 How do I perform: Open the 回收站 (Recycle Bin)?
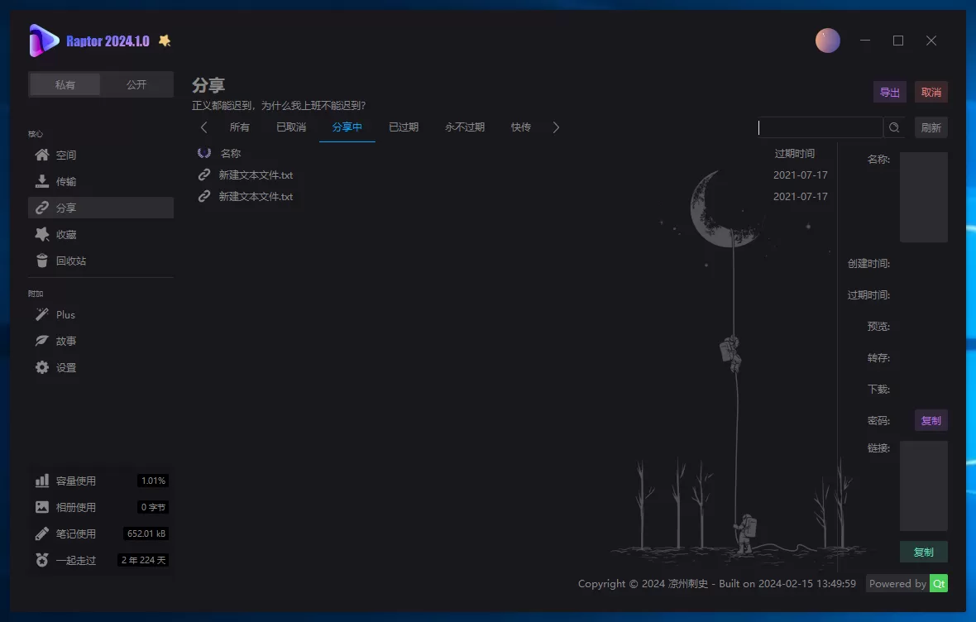[69, 261]
